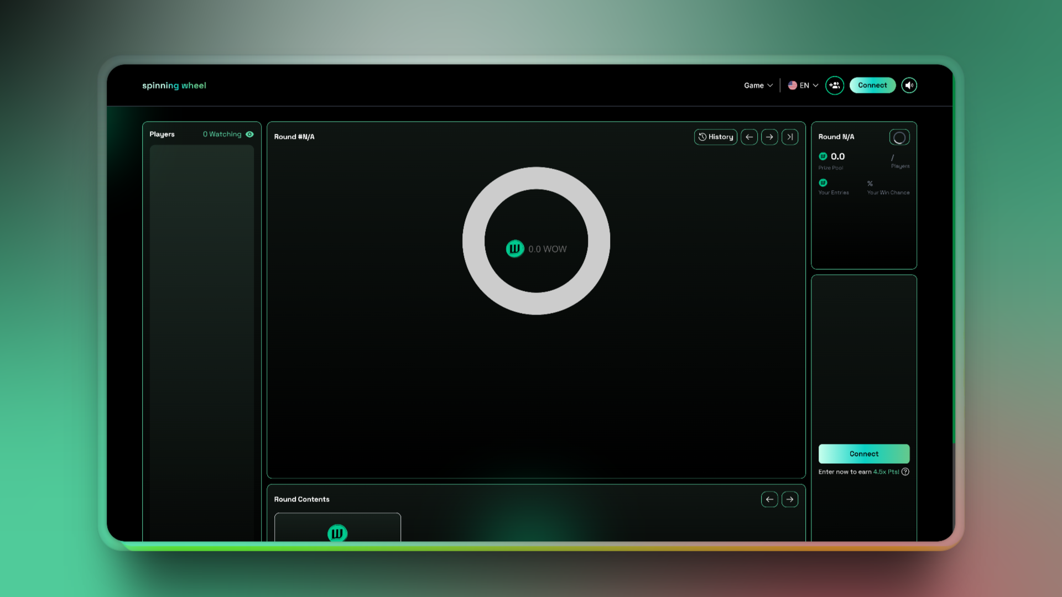Click the US flag language icon

click(793, 85)
